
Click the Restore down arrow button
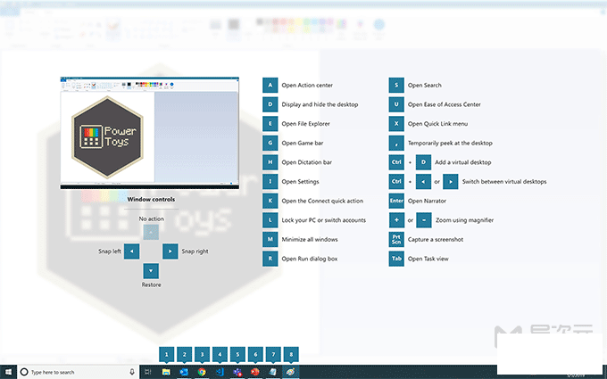tap(151, 271)
